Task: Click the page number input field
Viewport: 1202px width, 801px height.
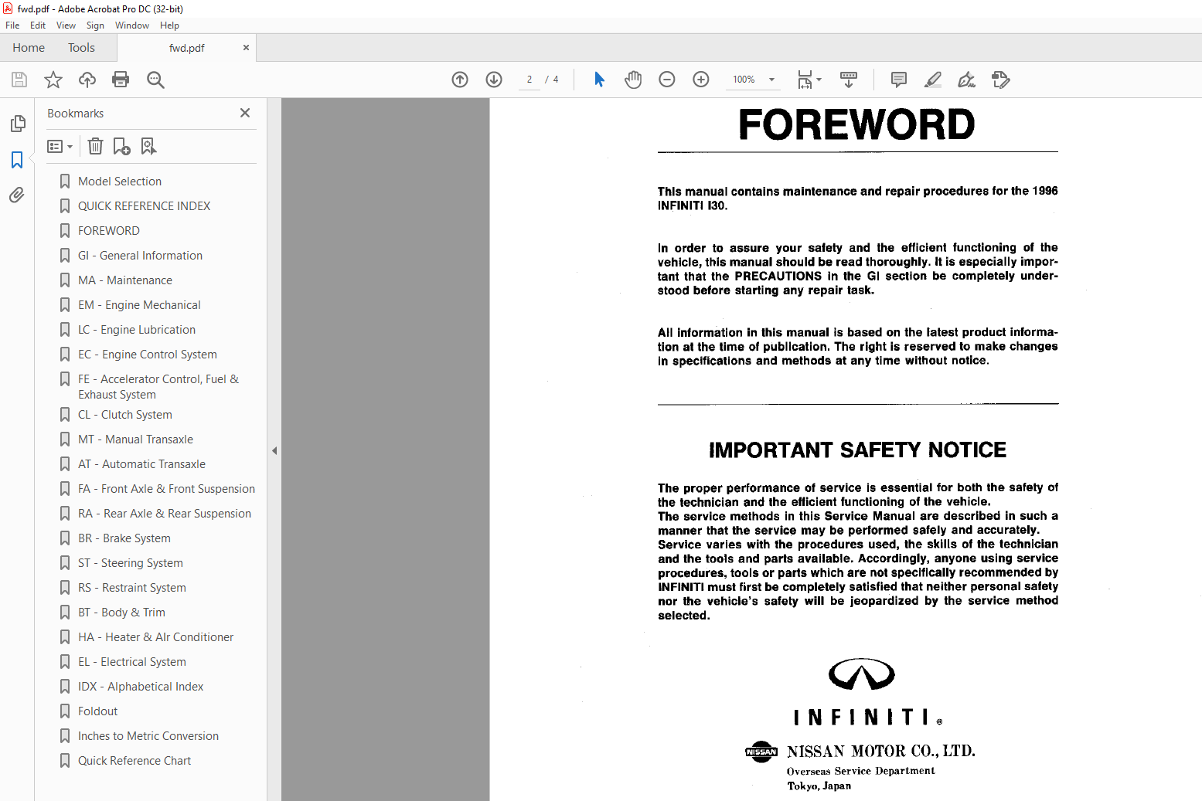Action: [x=529, y=80]
